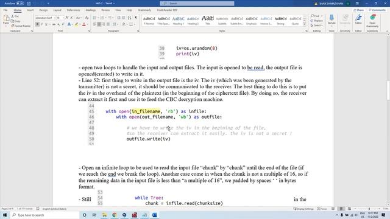This screenshot has height=219, width=390.
Task: Toggle Strikethrough formatting
Action: point(54,24)
